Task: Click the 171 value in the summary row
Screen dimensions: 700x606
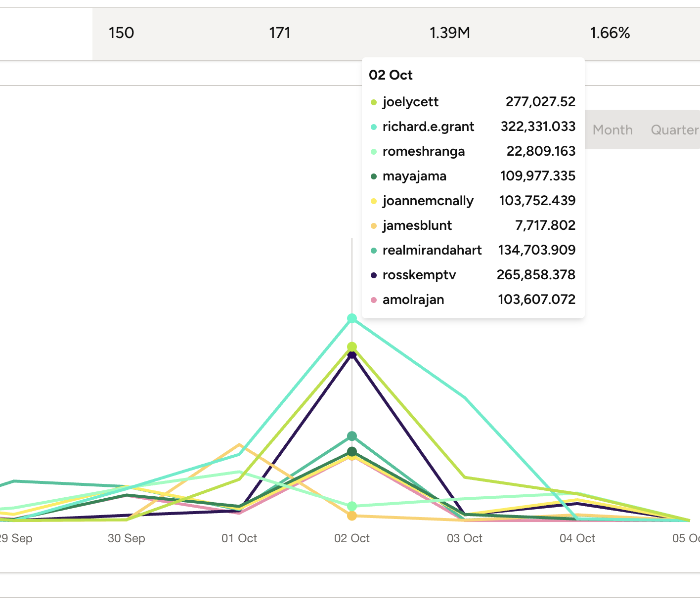Action: 280,33
